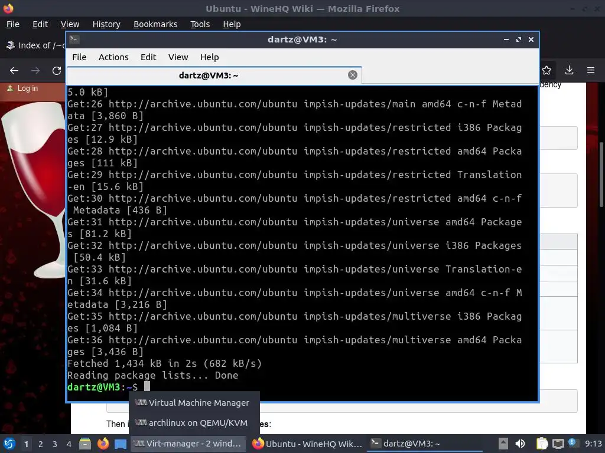Open the Actions menu in the terminal
Screen dimensions: 605x453
tap(113, 57)
